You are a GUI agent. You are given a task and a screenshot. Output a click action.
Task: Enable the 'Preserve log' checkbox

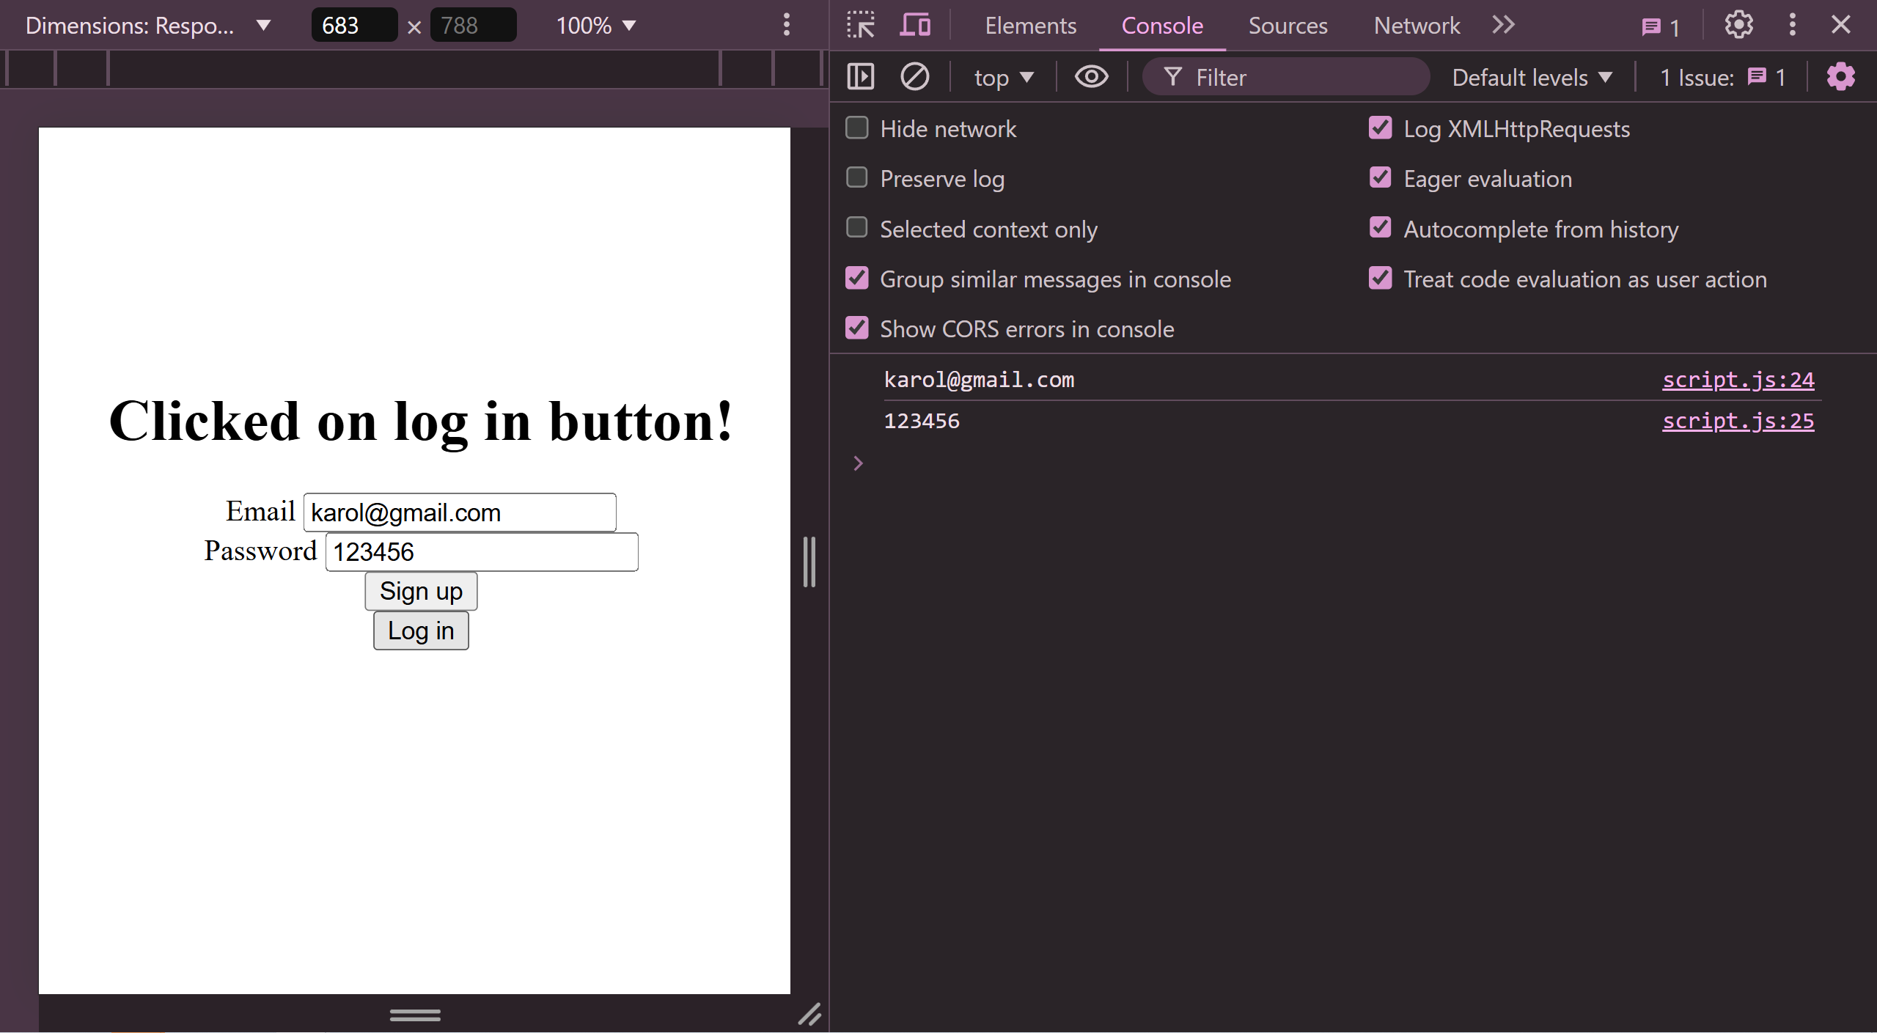[x=859, y=178]
